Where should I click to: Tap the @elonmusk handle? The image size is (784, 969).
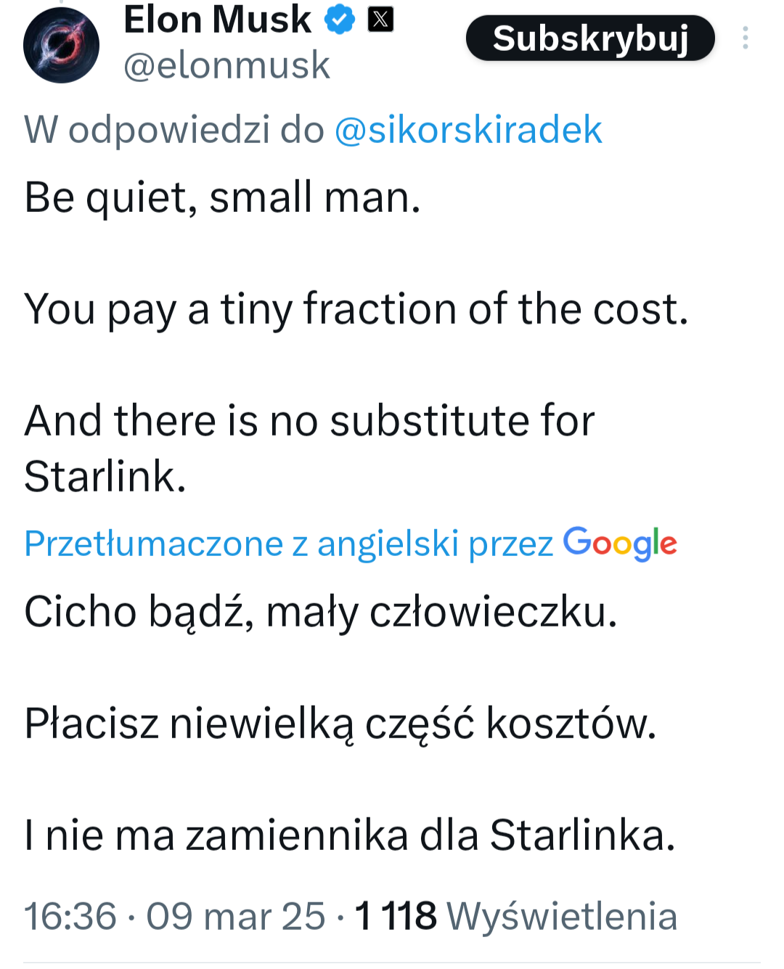point(226,65)
